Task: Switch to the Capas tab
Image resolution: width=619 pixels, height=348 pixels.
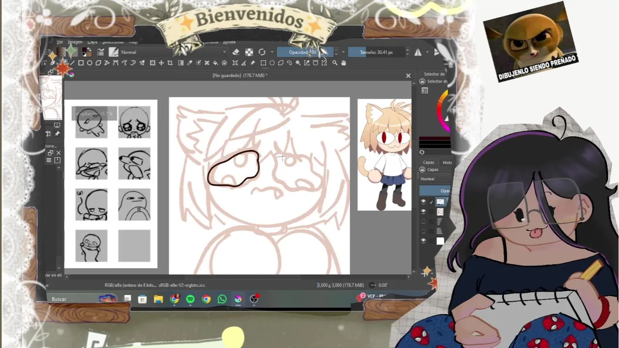Action: (429, 162)
